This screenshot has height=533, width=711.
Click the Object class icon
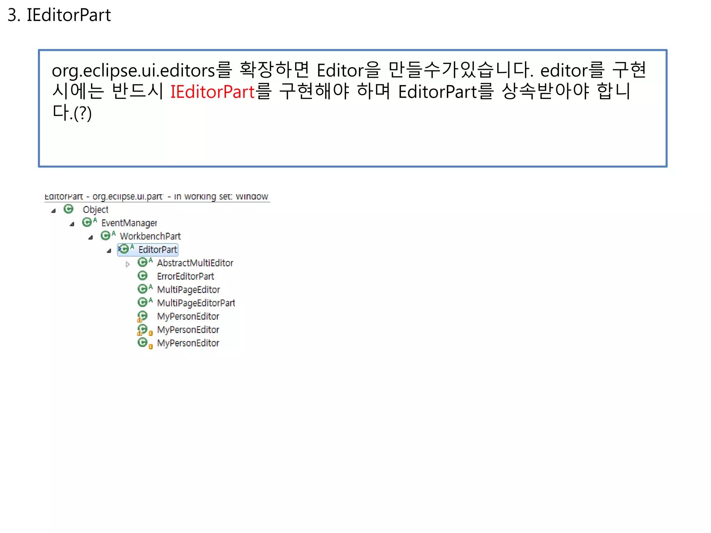69,209
